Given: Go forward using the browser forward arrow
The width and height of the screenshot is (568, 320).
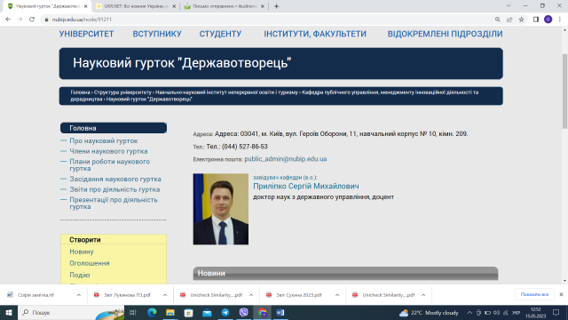Looking at the screenshot, I should 20,20.
